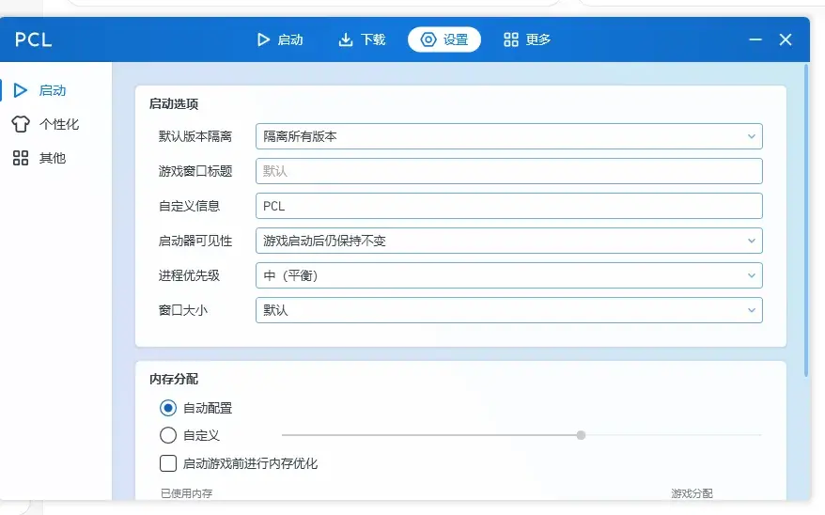Viewport: 825px width, 515px height.
Task: Select 个性化 in the sidebar
Action: click(x=55, y=124)
